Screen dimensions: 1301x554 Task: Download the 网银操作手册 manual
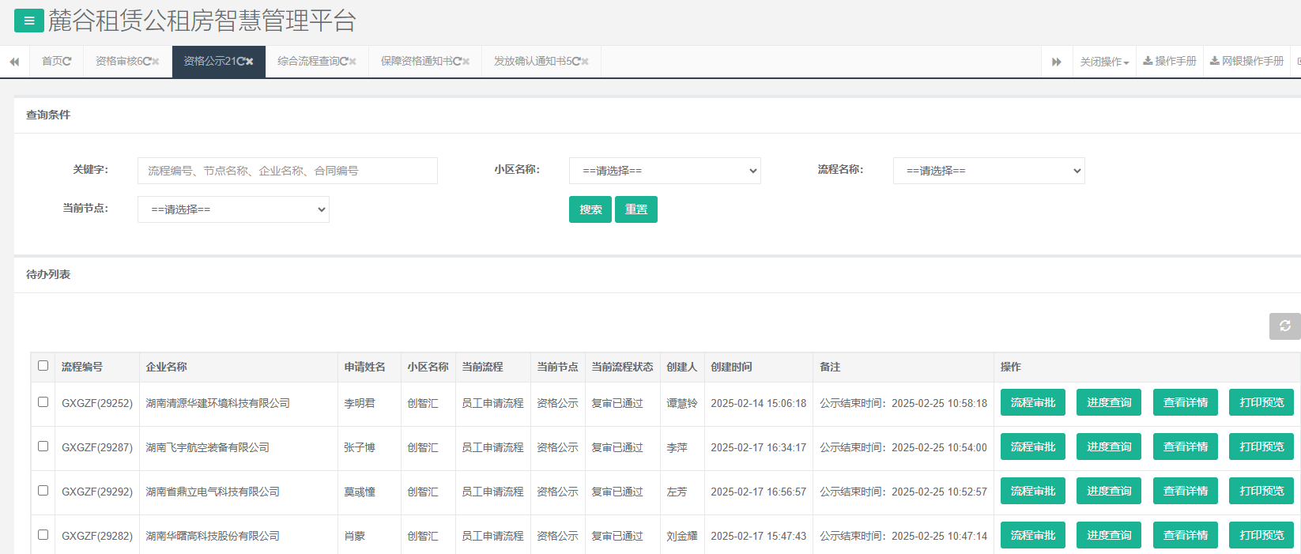point(1246,62)
